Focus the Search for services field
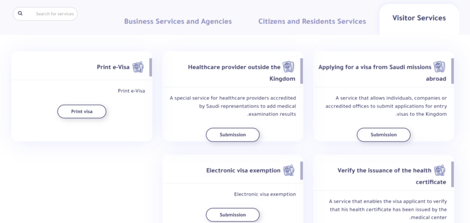The height and width of the screenshot is (223, 470). pyautogui.click(x=45, y=13)
